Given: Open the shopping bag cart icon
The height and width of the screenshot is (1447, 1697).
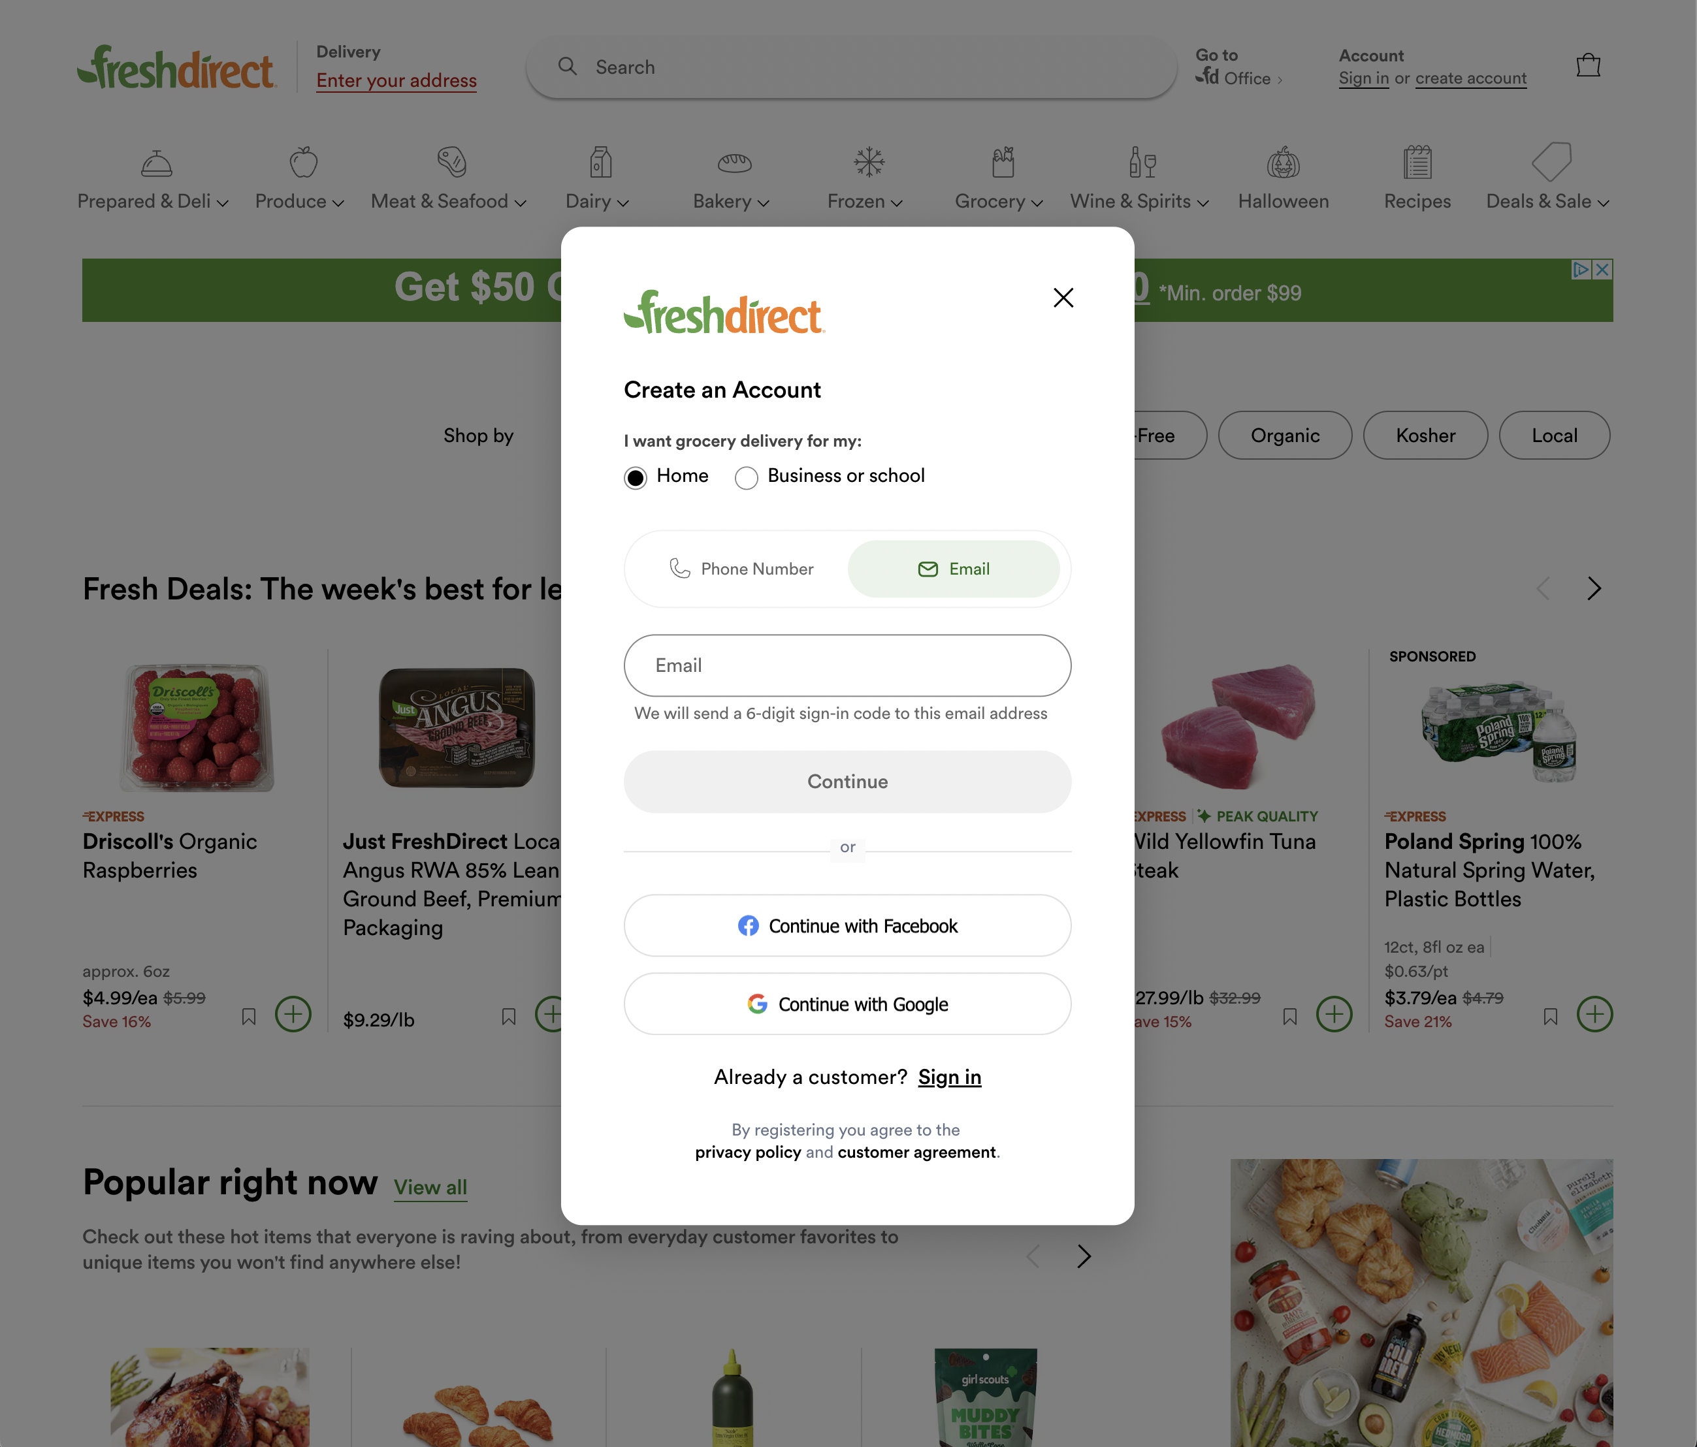Looking at the screenshot, I should [x=1588, y=65].
